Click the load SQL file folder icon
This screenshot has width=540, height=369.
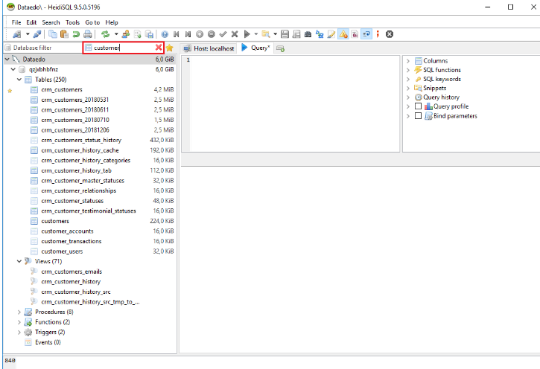pyautogui.click(x=265, y=34)
